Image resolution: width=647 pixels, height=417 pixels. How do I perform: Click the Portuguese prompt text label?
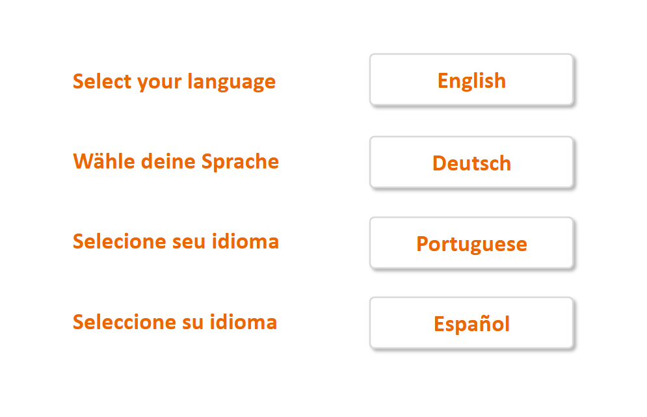click(x=176, y=241)
